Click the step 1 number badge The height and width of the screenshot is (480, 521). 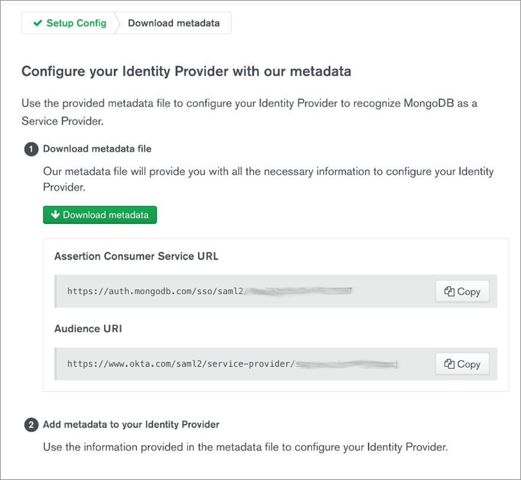tap(30, 149)
